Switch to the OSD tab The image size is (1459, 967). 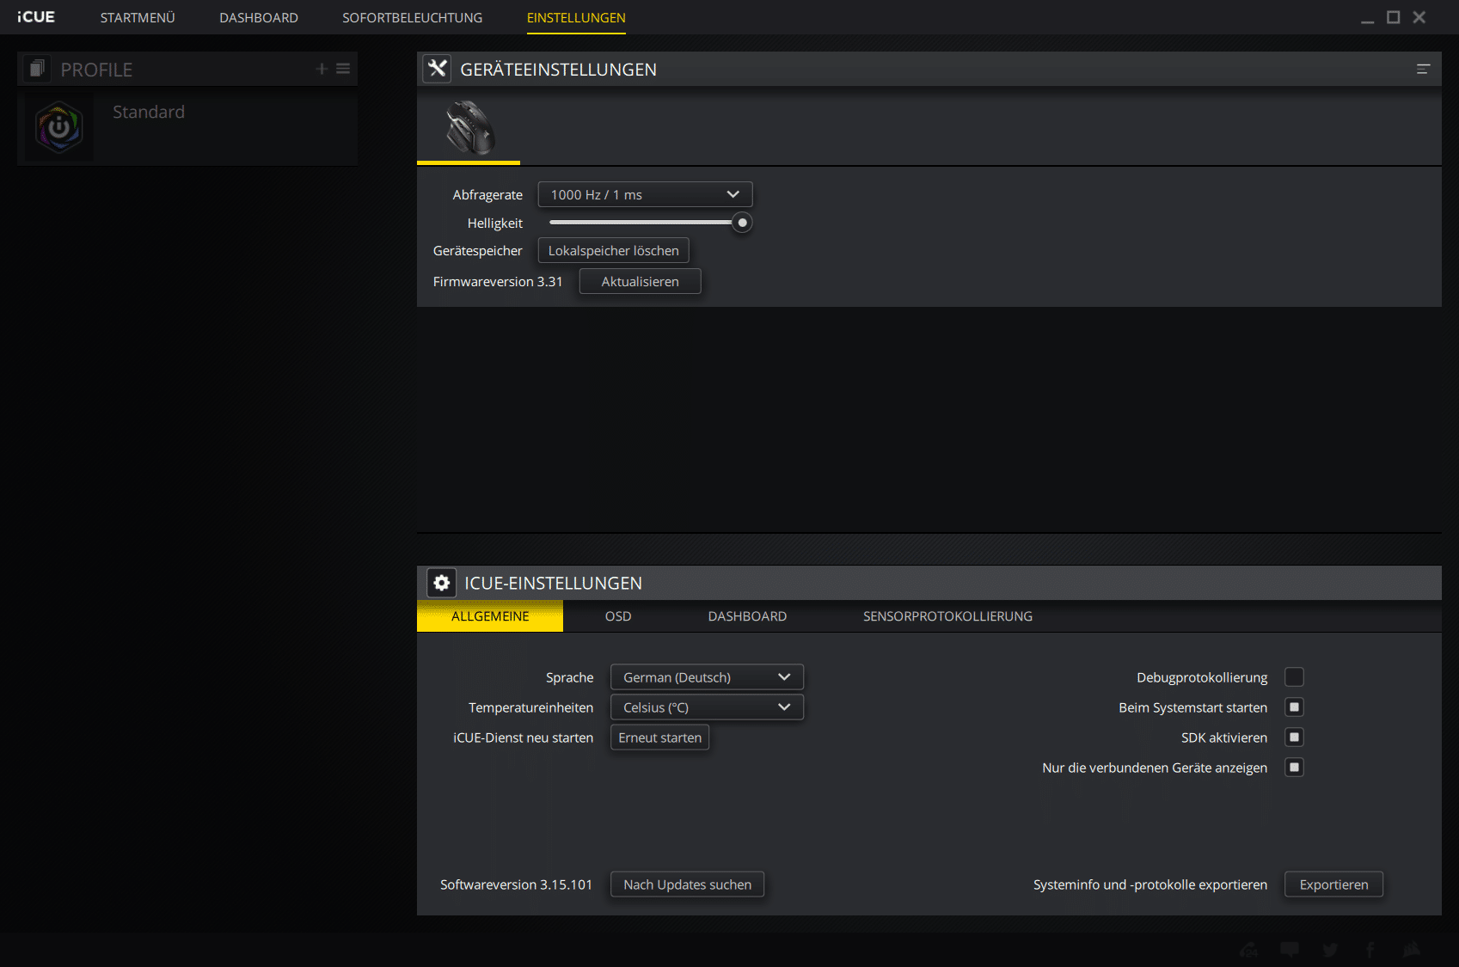(x=617, y=616)
